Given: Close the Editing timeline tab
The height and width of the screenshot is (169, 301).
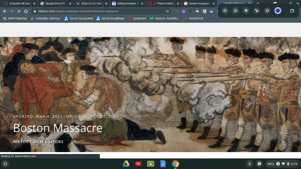Looking at the screenshot, I should click(x=142, y=3).
